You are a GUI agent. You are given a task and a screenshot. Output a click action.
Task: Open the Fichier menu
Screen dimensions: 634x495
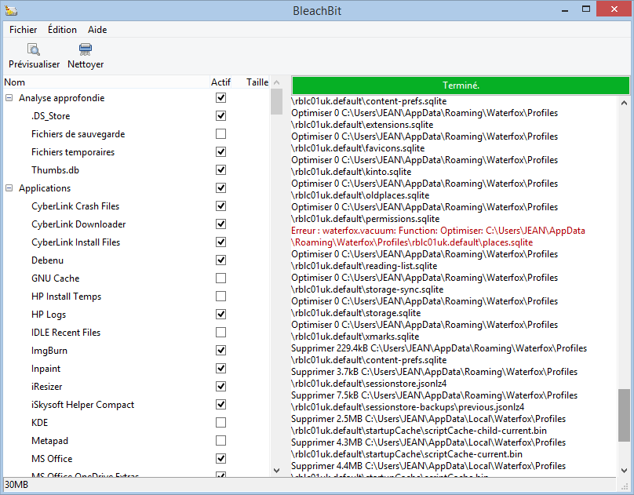(23, 30)
